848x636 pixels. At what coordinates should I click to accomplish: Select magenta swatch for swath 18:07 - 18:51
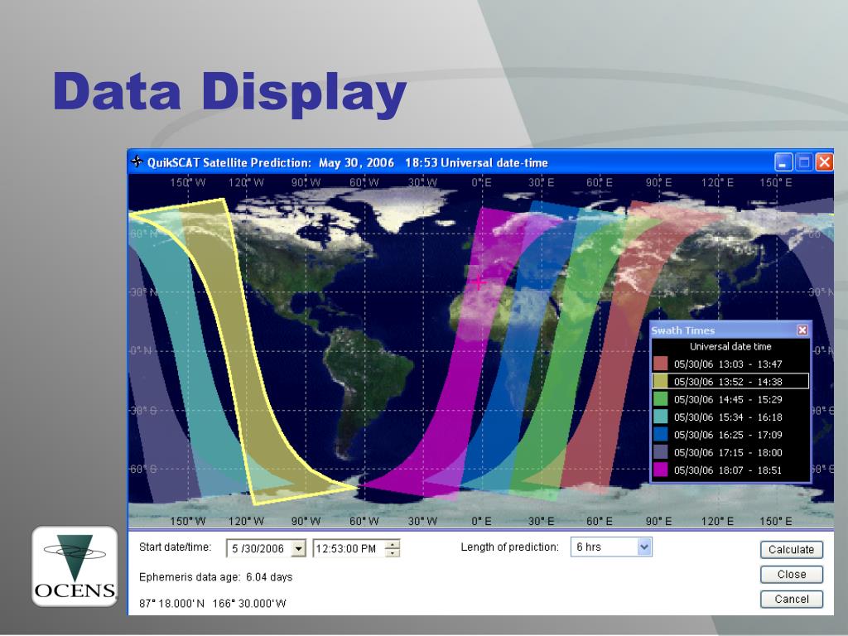[x=660, y=470]
